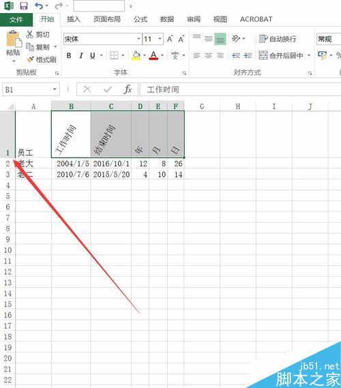Apply the yellow fill color bucket

coord(136,56)
